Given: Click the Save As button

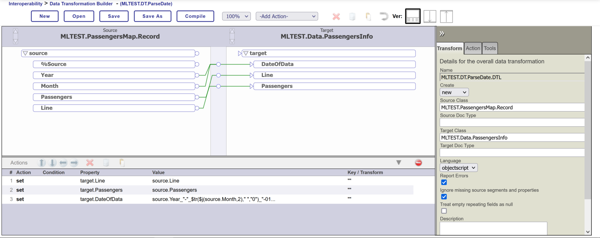Looking at the screenshot, I should tap(152, 16).
